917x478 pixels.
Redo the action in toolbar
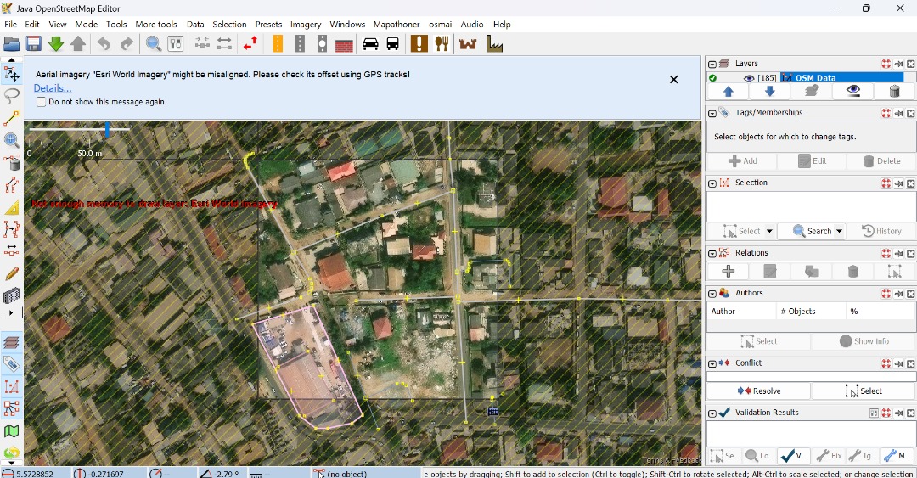point(127,44)
